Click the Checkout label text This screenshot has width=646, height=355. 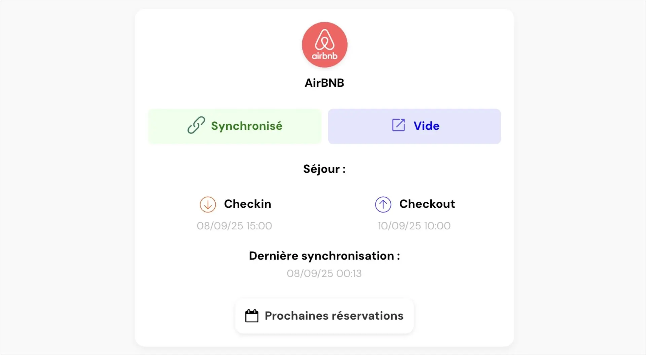pyautogui.click(x=427, y=204)
